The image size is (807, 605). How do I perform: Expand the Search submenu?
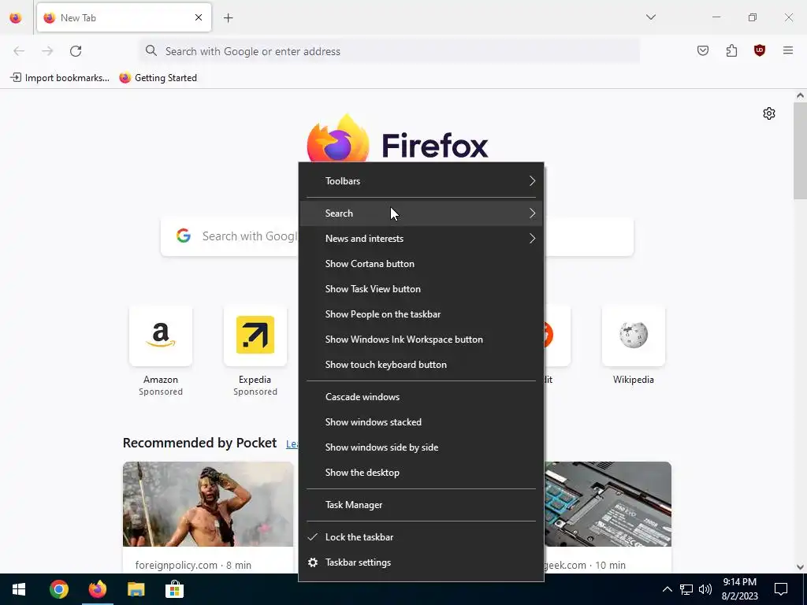coord(421,213)
